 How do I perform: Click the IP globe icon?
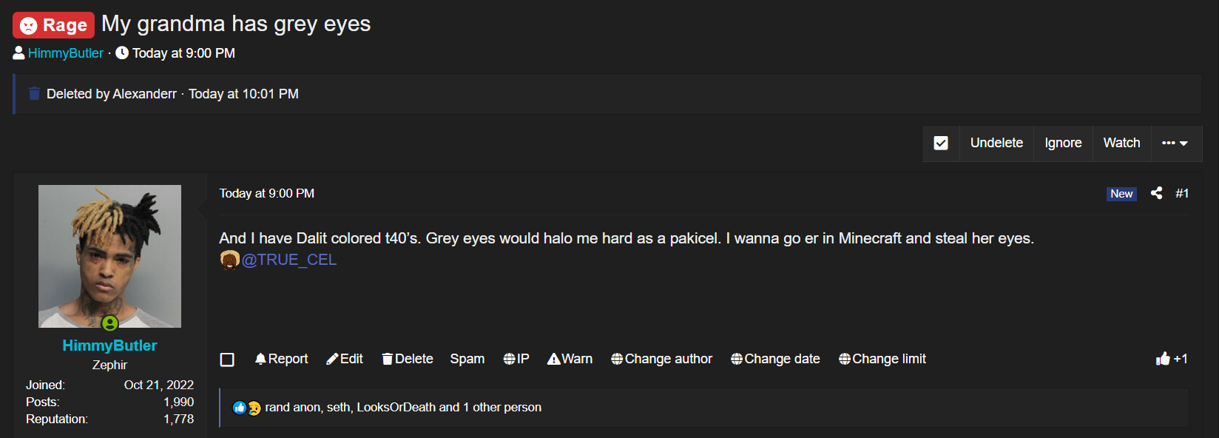pyautogui.click(x=510, y=359)
